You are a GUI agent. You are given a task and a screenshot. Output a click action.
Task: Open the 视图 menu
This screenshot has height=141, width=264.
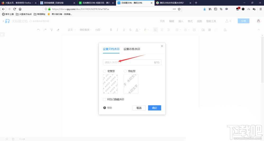(x=199, y=21)
